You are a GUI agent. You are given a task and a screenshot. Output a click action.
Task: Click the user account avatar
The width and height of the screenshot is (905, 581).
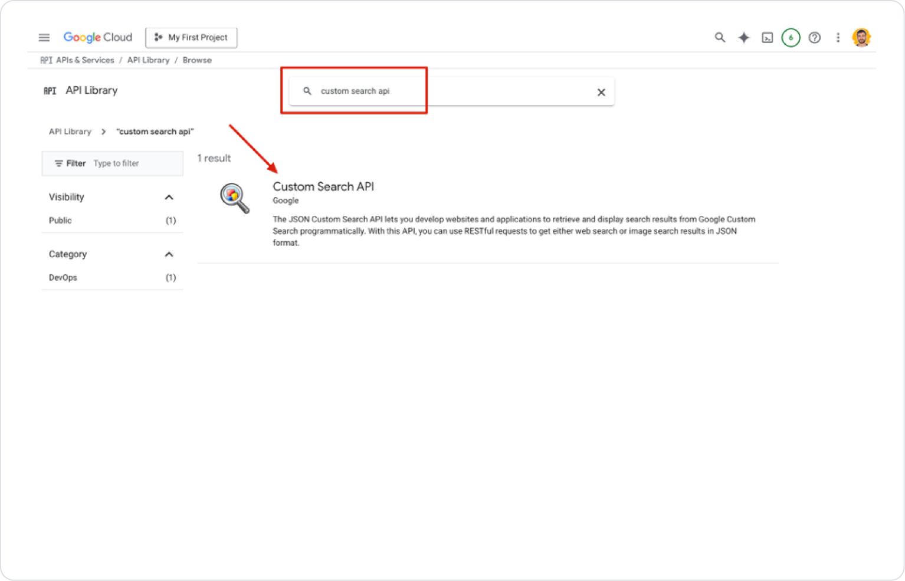[862, 38]
